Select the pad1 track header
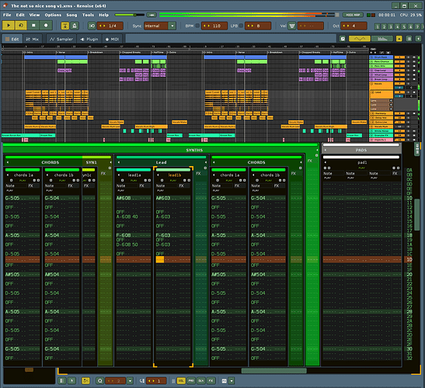425x388 pixels. (362, 162)
